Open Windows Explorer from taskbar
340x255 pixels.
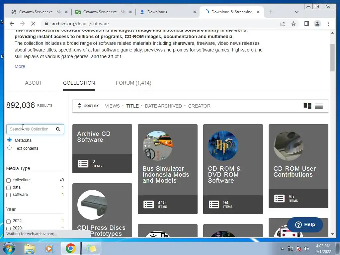(x=30, y=248)
